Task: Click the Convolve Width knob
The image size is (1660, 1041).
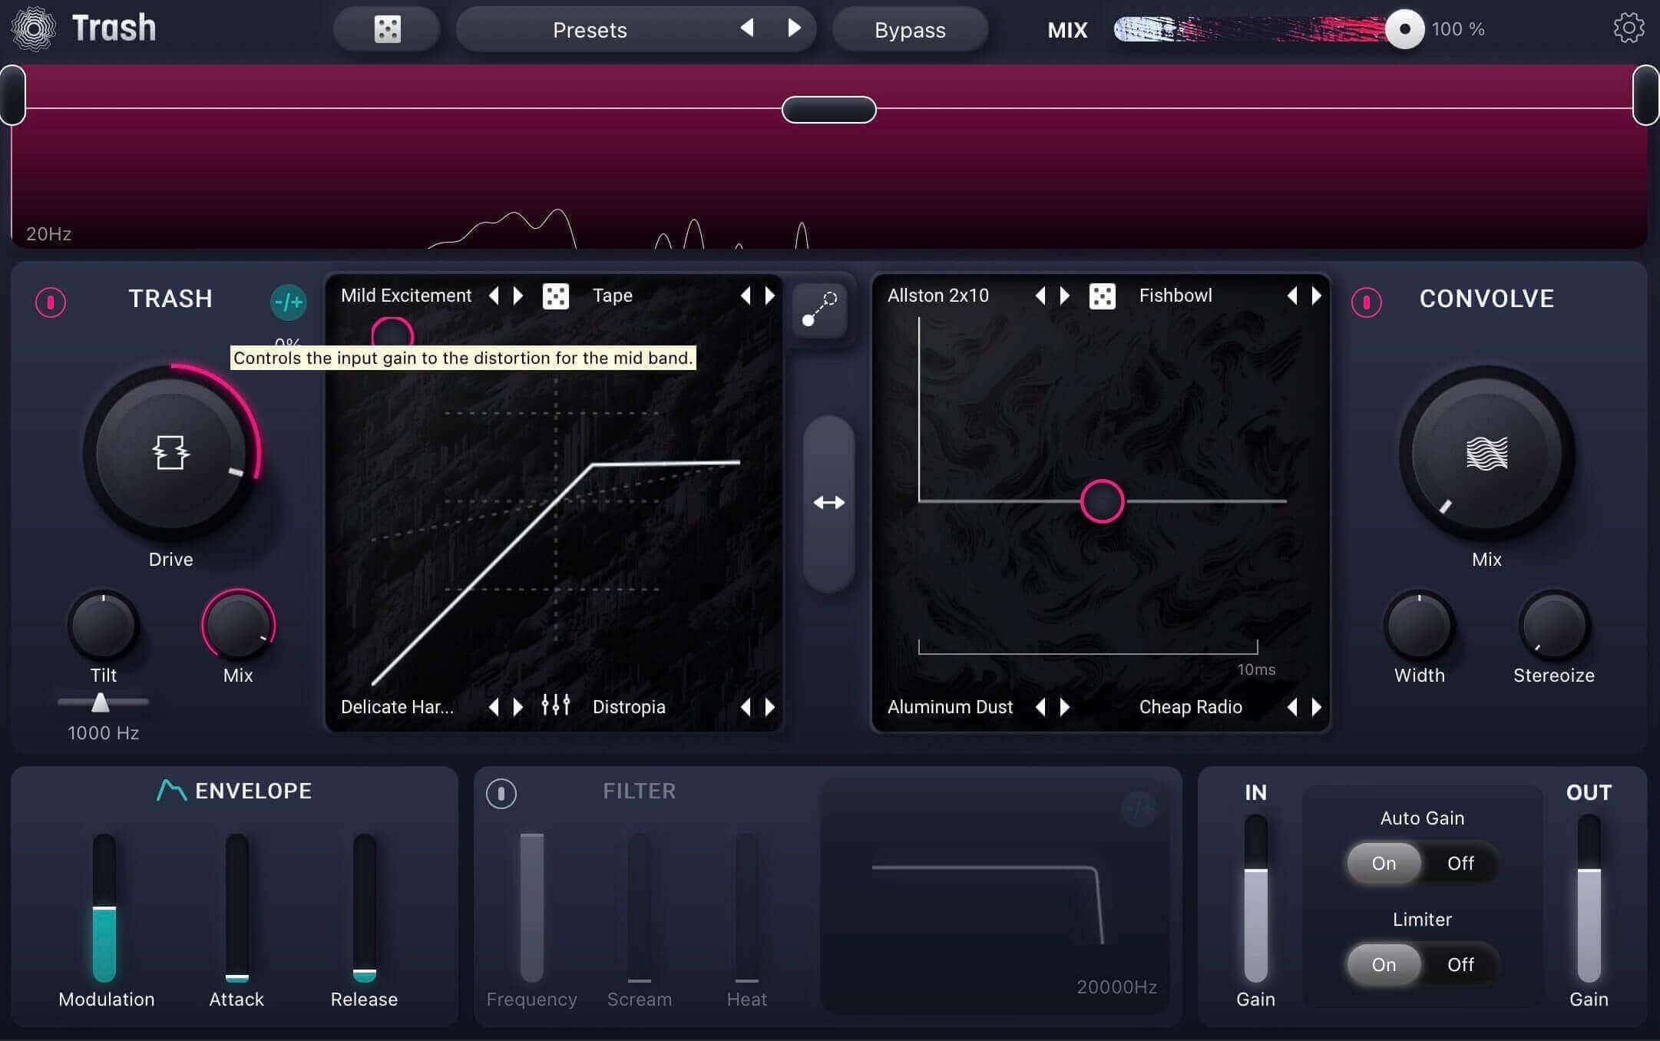Action: [1419, 625]
